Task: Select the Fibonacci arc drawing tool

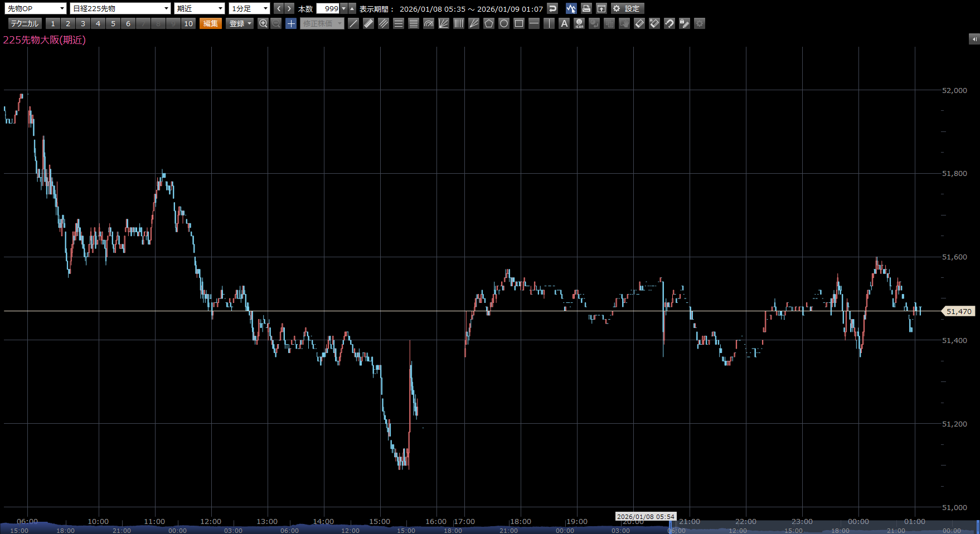Action: (429, 23)
